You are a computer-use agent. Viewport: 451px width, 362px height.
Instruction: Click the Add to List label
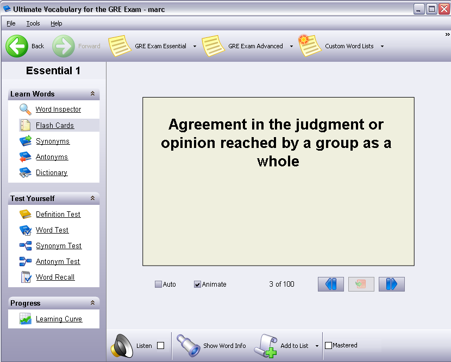295,346
